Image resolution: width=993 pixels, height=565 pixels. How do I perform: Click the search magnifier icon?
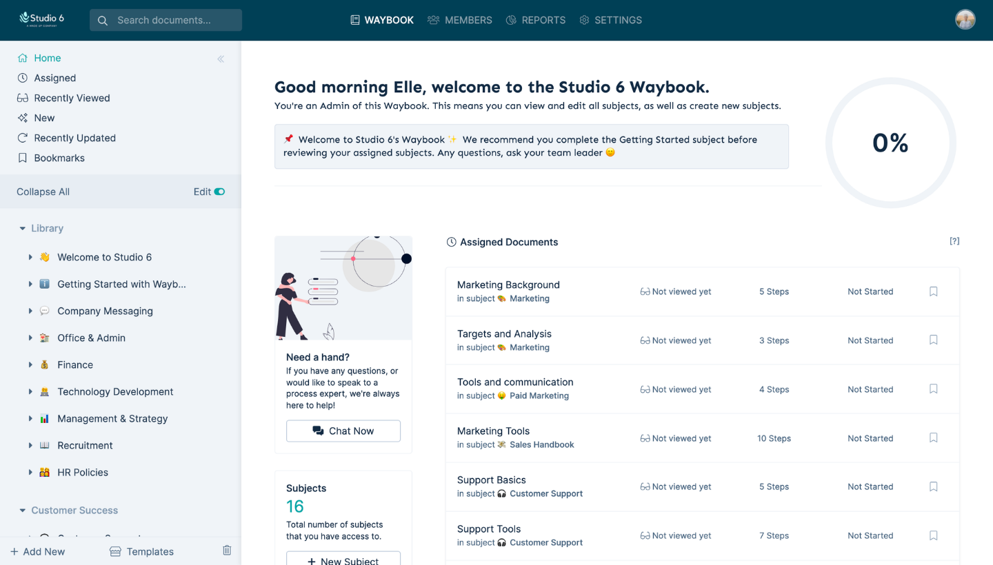(x=103, y=20)
